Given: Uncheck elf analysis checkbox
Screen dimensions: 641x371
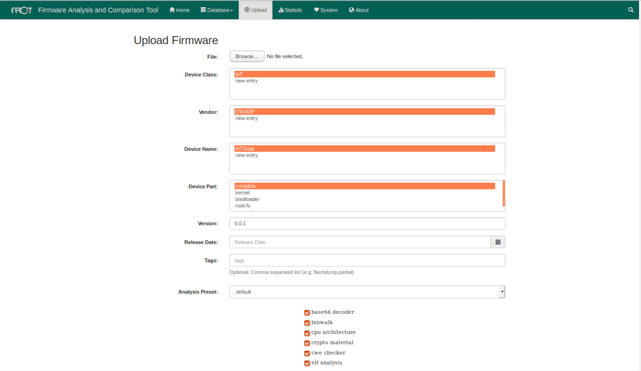Looking at the screenshot, I should coord(307,363).
